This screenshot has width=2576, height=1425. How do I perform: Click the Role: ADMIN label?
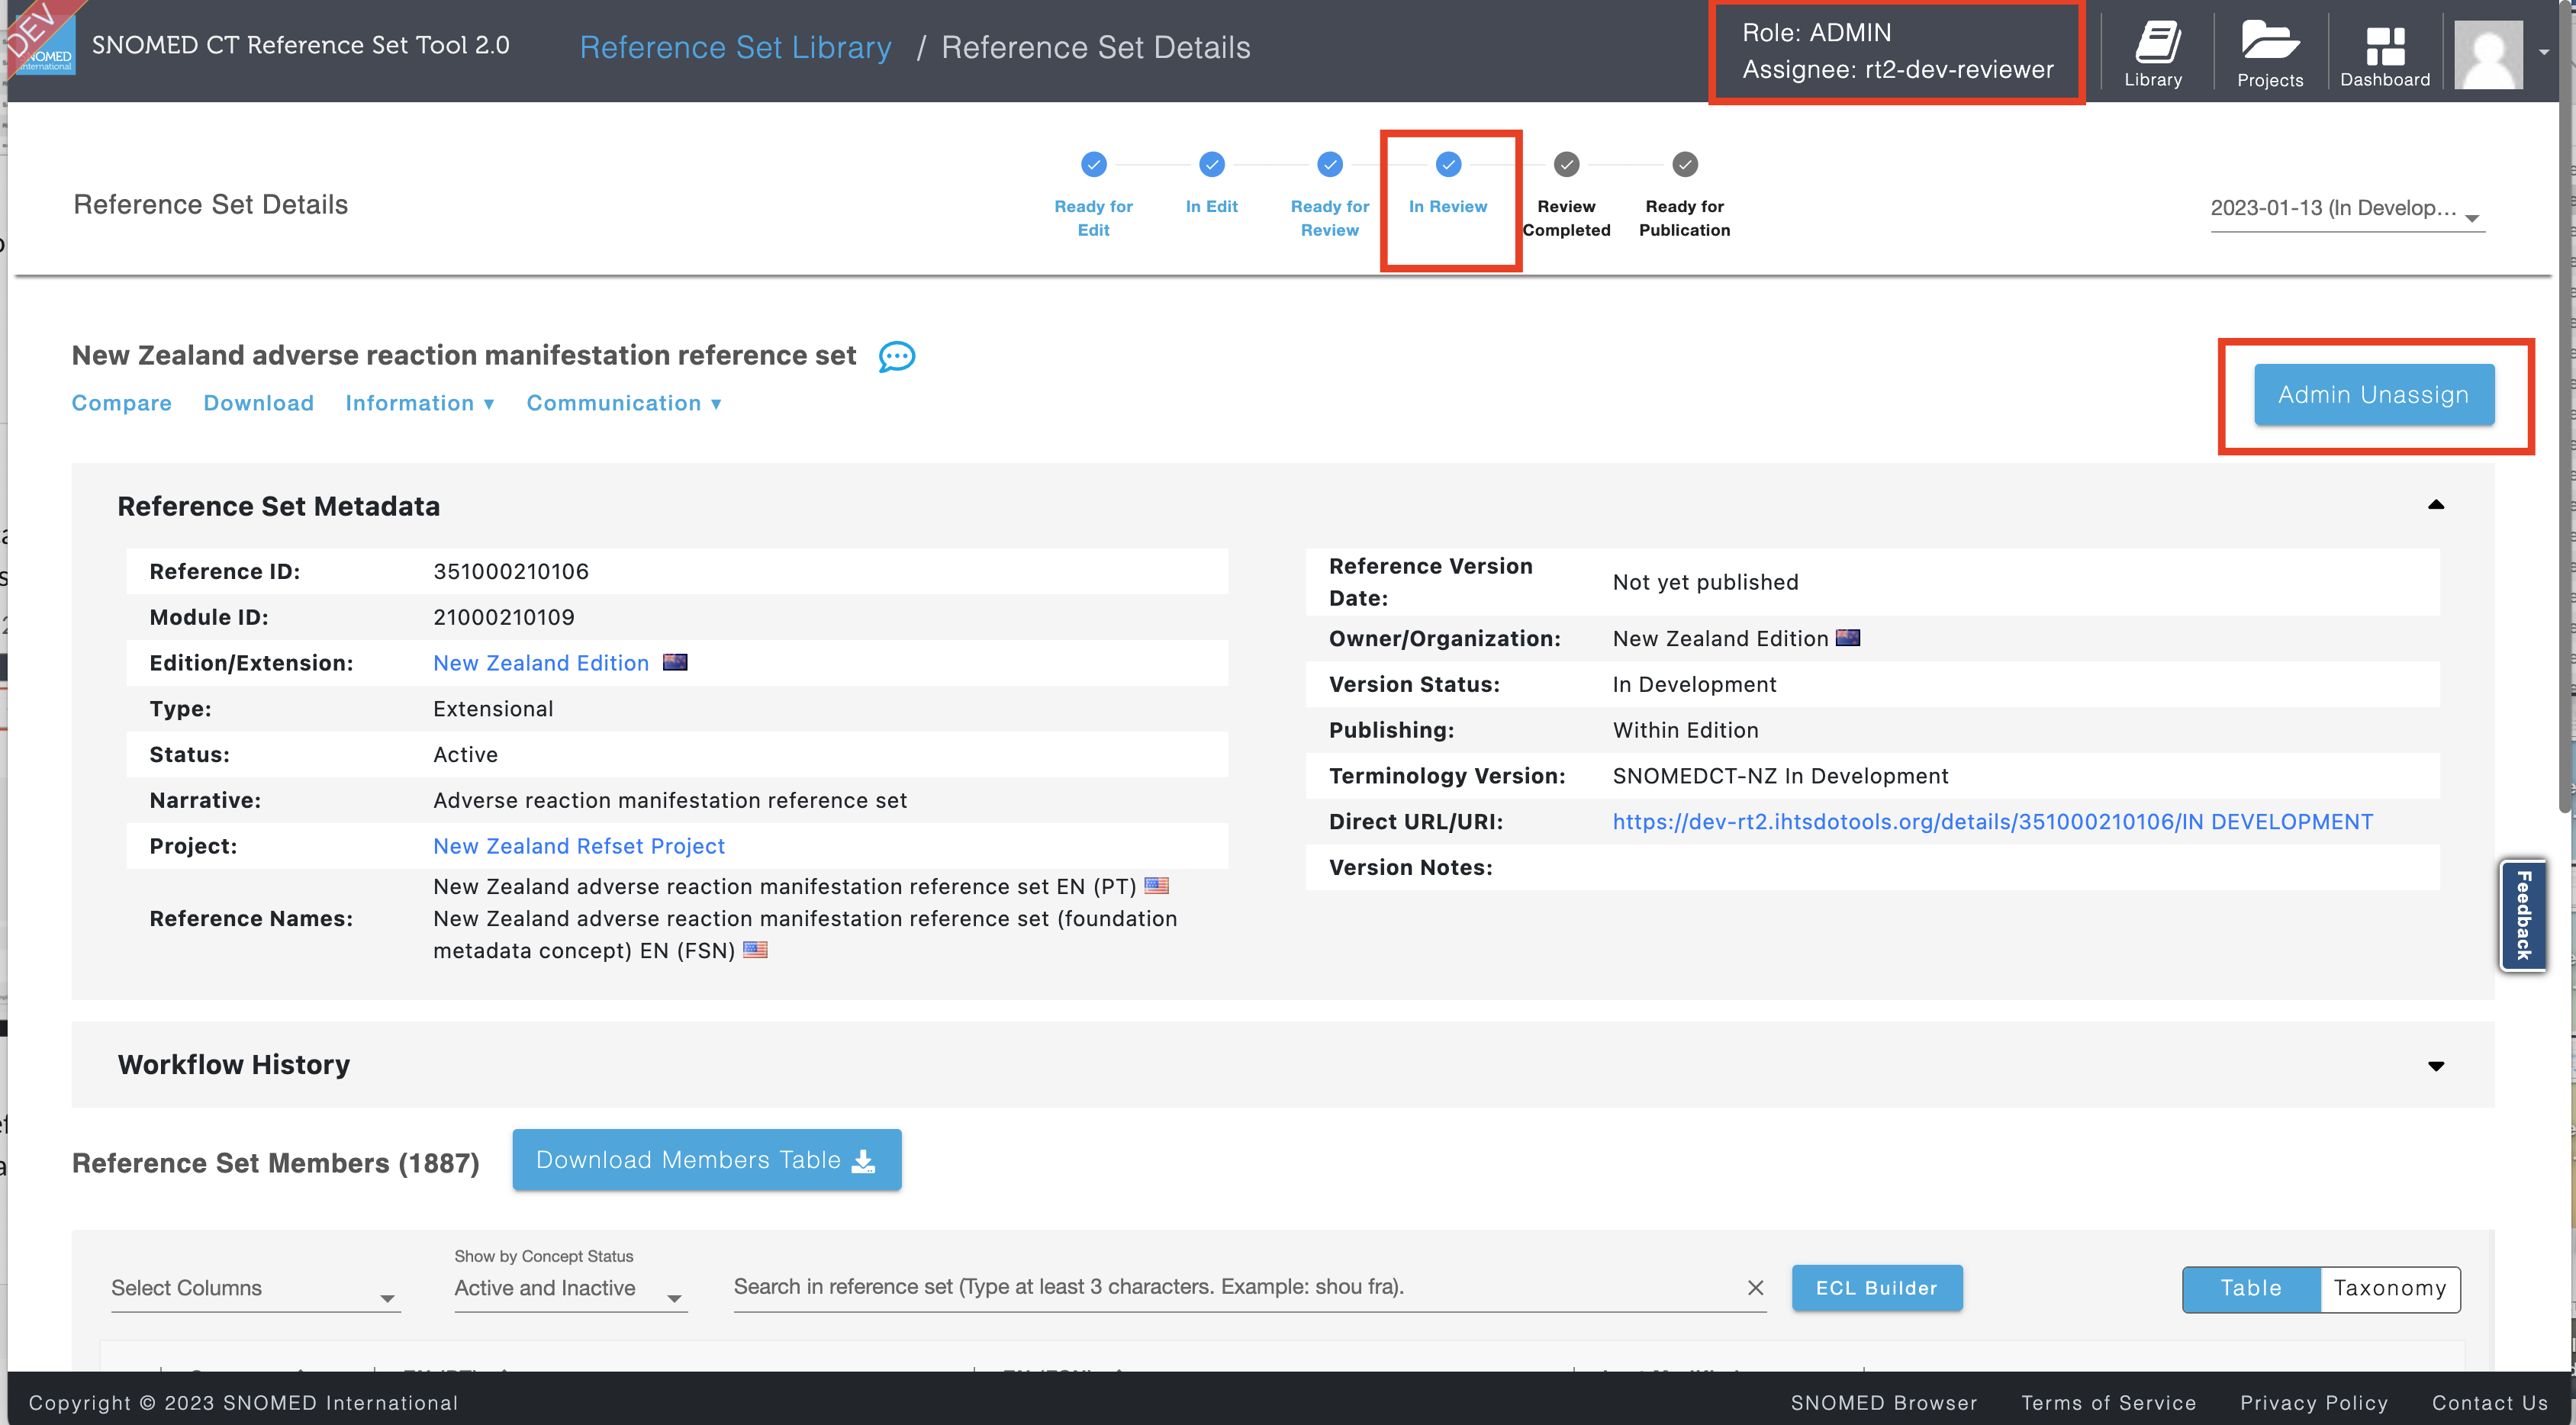1816,33
